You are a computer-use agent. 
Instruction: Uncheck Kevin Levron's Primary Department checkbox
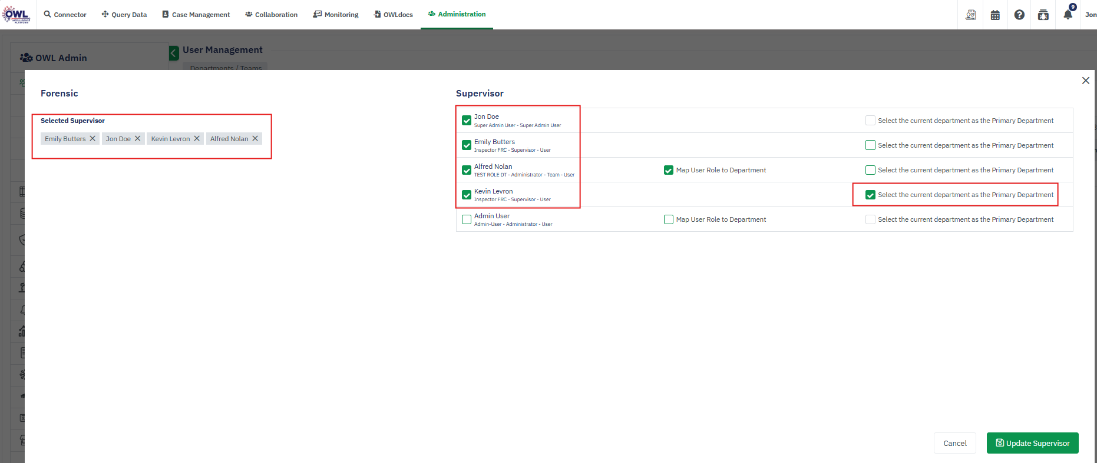870,195
